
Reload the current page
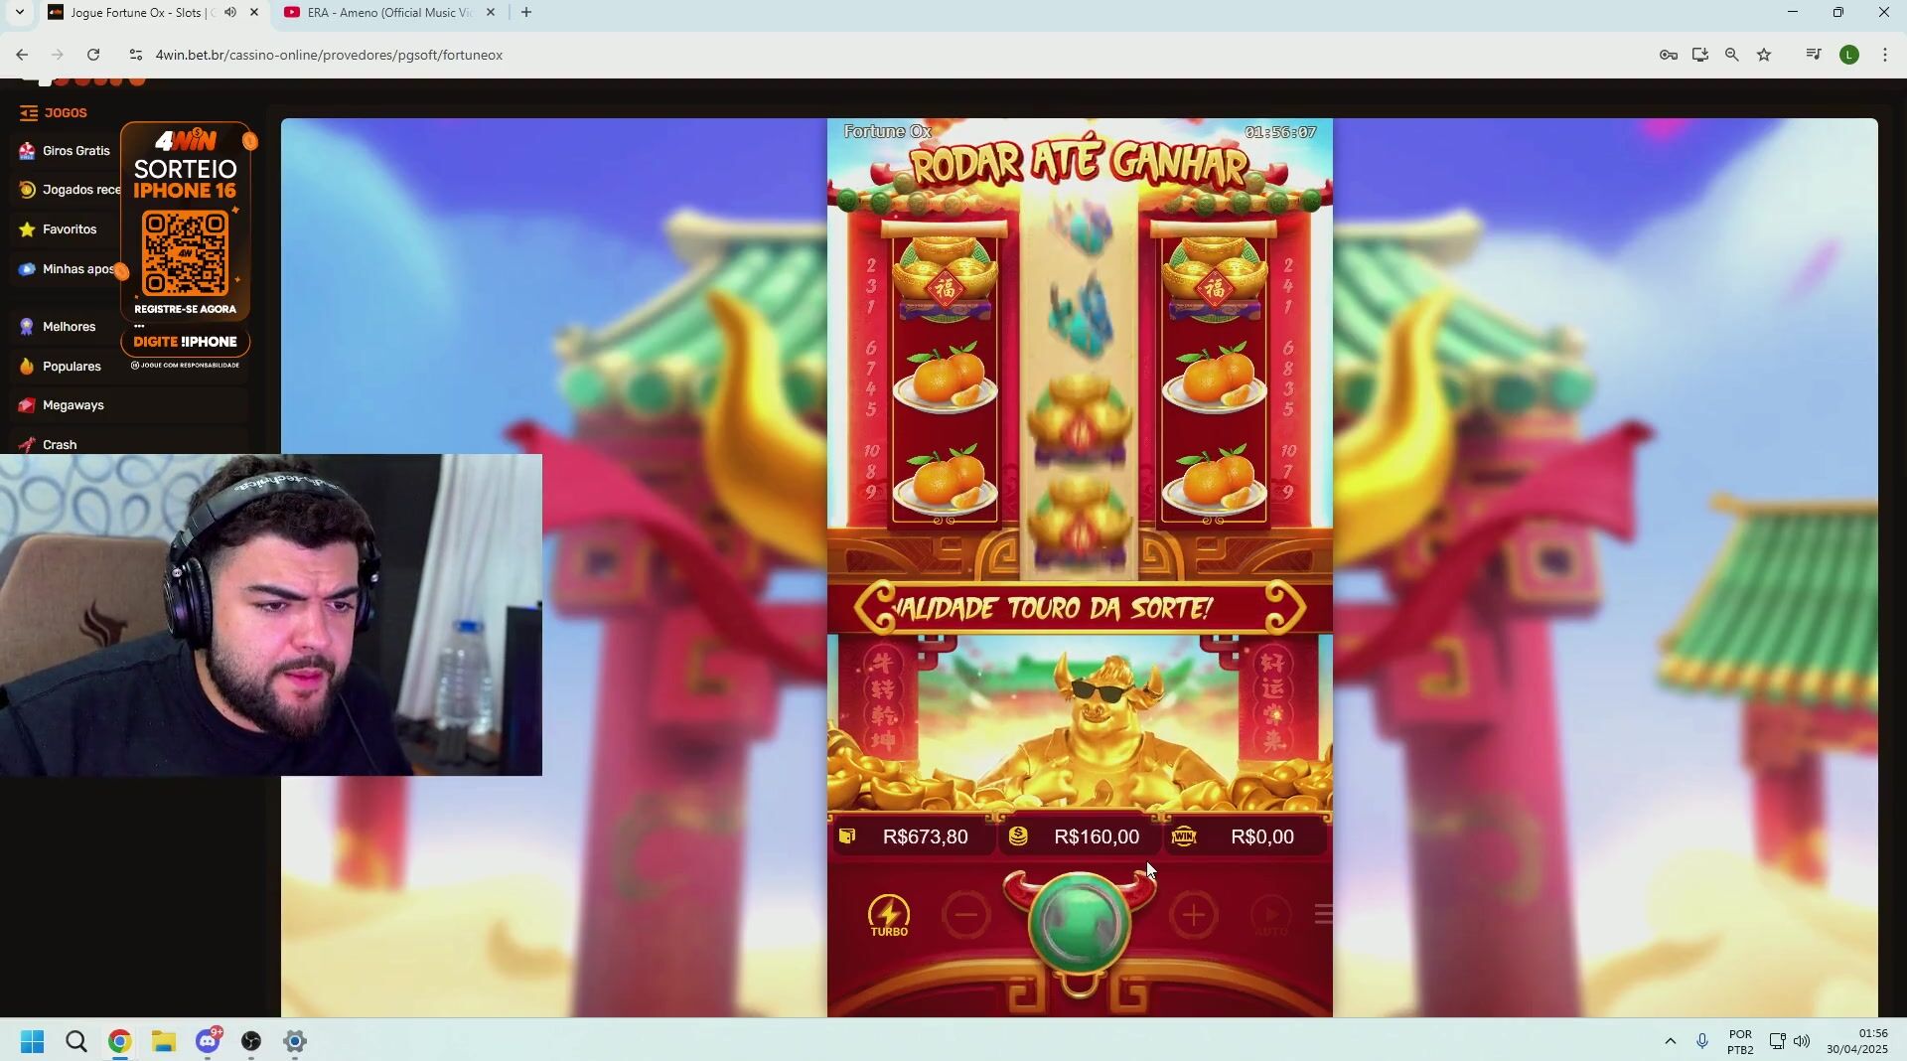pos(93,56)
